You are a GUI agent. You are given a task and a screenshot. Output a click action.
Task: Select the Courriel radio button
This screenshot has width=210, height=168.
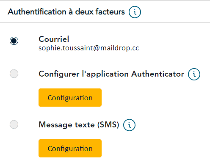[x=14, y=41]
